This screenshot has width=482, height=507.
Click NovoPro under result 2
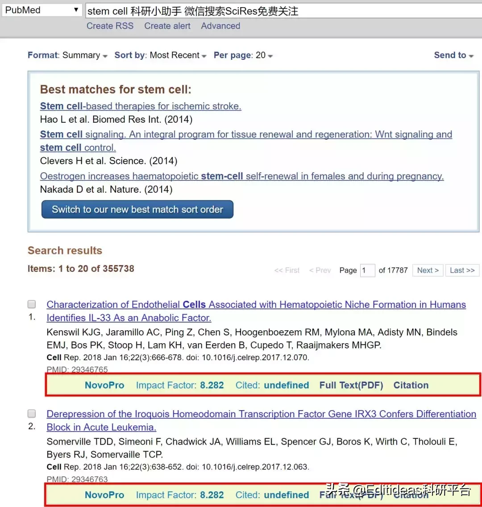[x=104, y=495]
